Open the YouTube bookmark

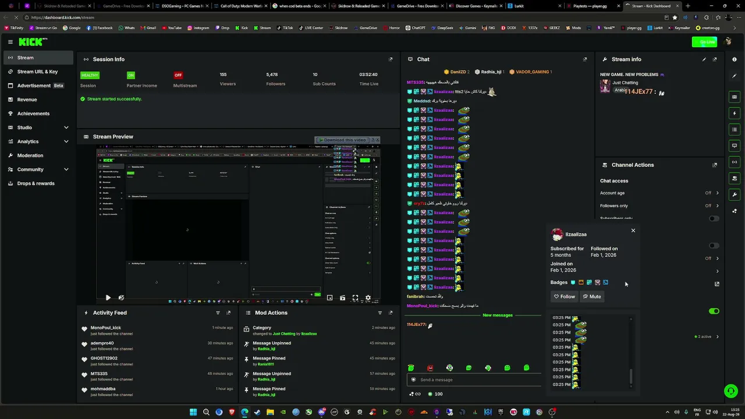pos(172,28)
